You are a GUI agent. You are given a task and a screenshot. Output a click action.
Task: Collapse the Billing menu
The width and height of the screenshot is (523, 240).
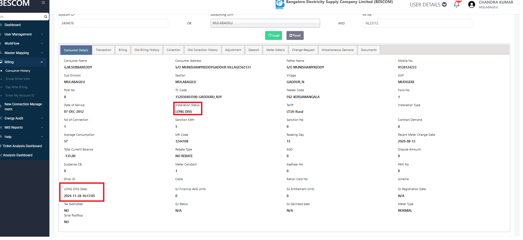24,62
